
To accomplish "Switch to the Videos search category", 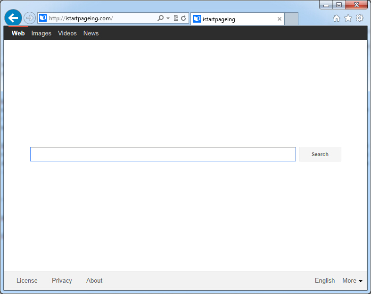I will point(67,33).
